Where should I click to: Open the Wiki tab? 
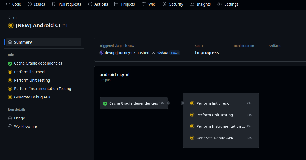click(x=149, y=4)
